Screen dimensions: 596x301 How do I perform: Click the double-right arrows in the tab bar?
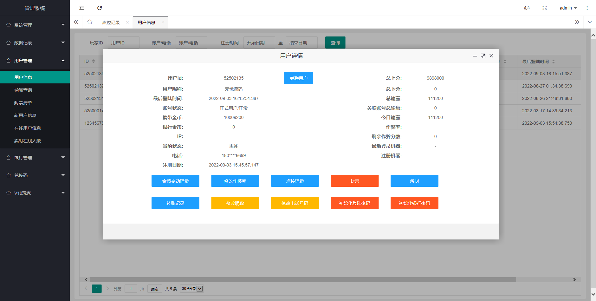(577, 22)
